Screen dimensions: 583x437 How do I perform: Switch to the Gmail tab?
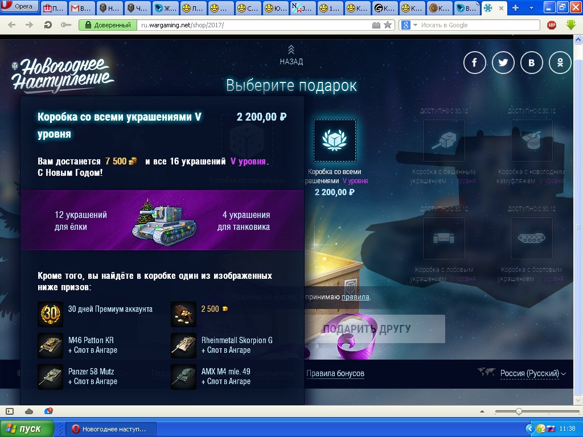coord(81,8)
